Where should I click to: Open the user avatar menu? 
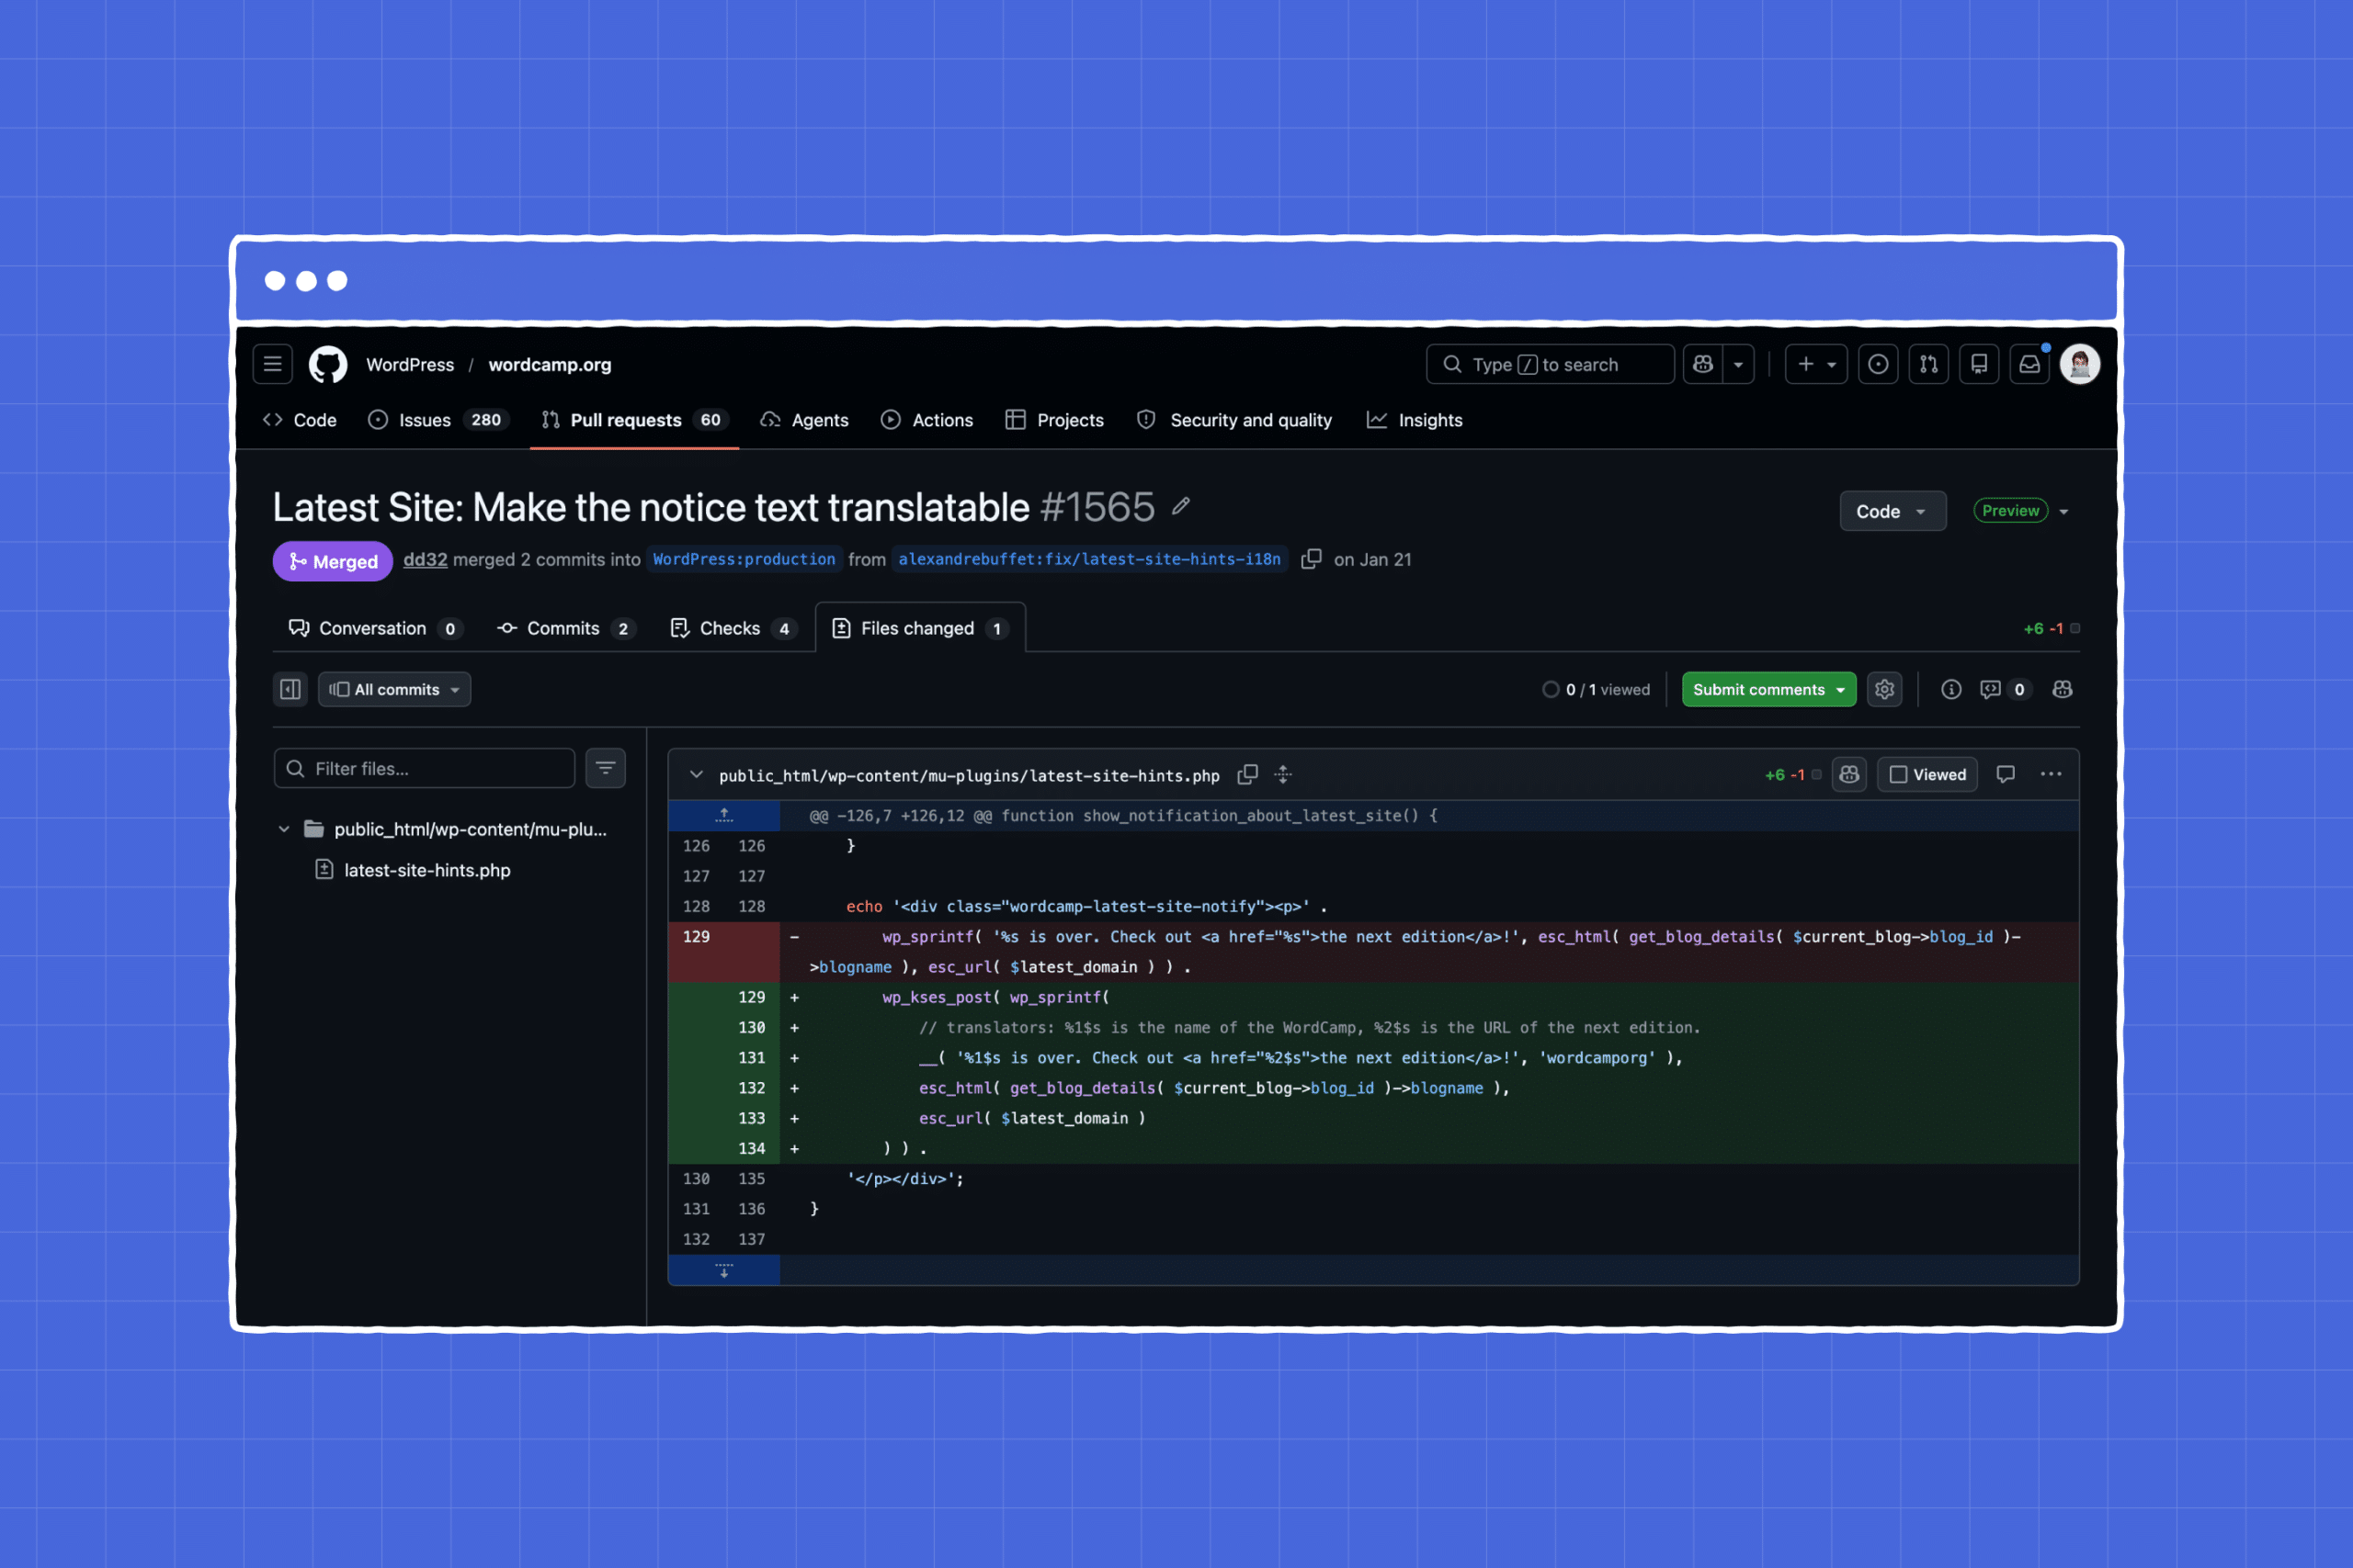pos(2080,364)
